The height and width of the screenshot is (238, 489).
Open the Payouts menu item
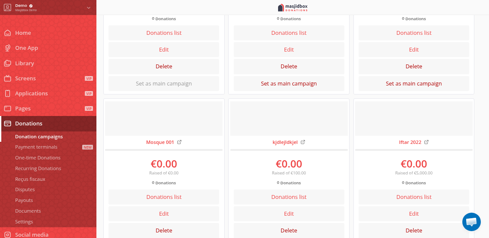tap(24, 200)
